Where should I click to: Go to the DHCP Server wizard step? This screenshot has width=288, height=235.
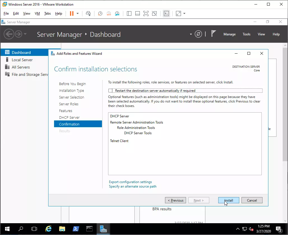(x=69, y=117)
